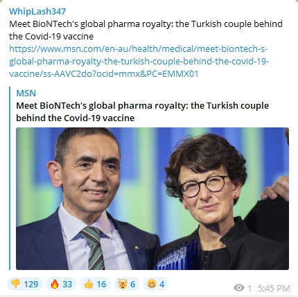This screenshot has height=297, width=298.
Task: Tap the grinning face reaction
Action: click(x=156, y=284)
